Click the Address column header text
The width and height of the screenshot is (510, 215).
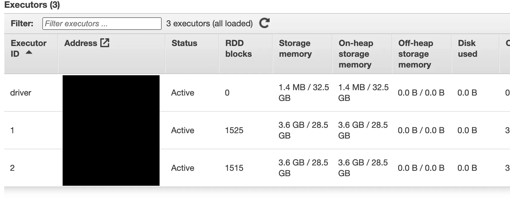(81, 43)
